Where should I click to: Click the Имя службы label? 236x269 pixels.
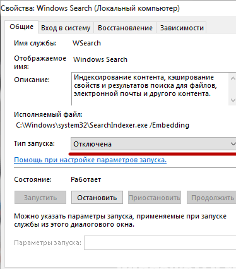click(35, 43)
